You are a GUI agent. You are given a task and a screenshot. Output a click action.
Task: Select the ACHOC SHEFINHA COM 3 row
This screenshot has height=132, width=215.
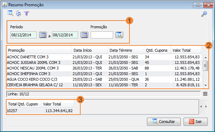tap(104, 74)
